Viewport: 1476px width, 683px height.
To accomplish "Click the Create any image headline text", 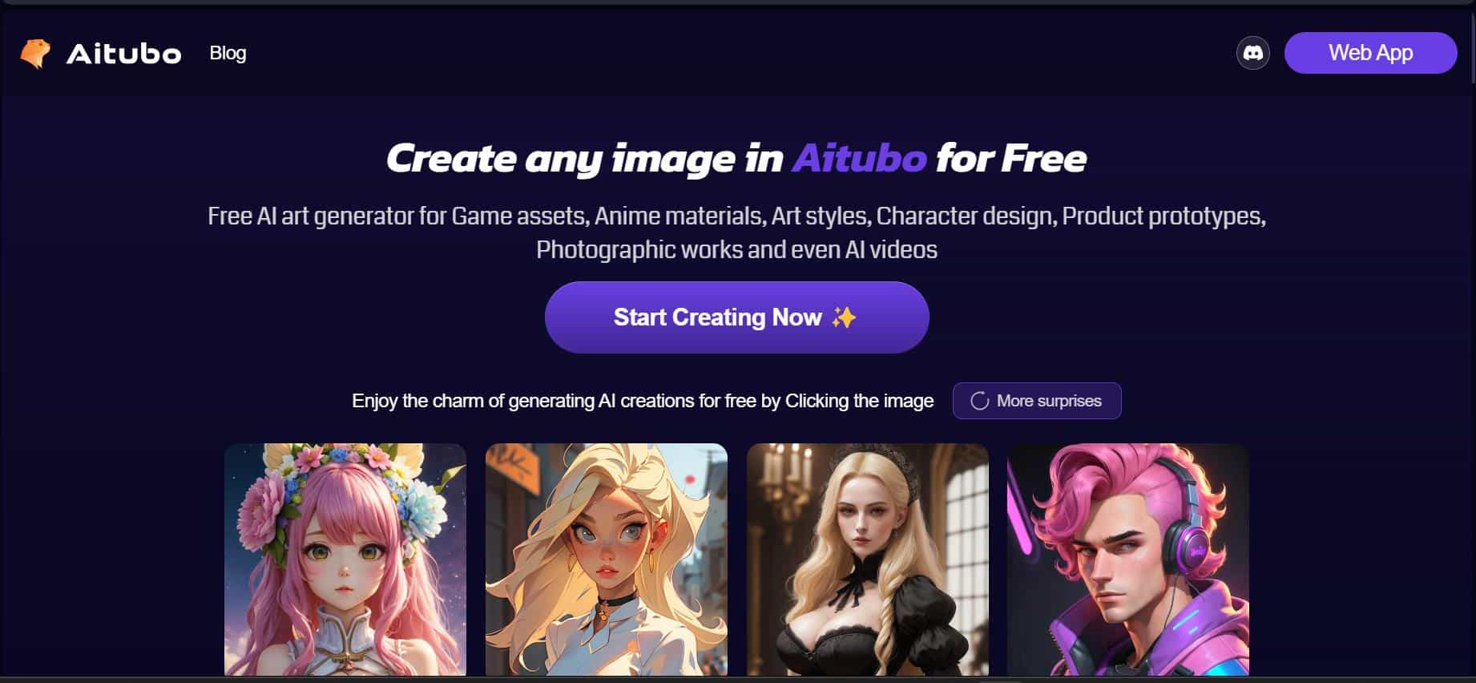I will [736, 159].
